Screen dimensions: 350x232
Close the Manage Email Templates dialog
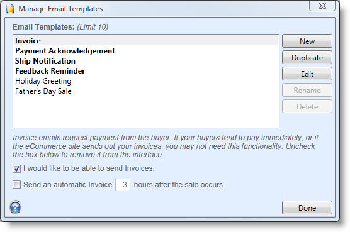tap(322, 6)
